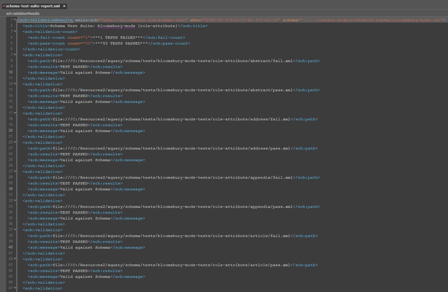
Task: Click the closing </sch:validation> tag on line 11
Action: pos(44,78)
